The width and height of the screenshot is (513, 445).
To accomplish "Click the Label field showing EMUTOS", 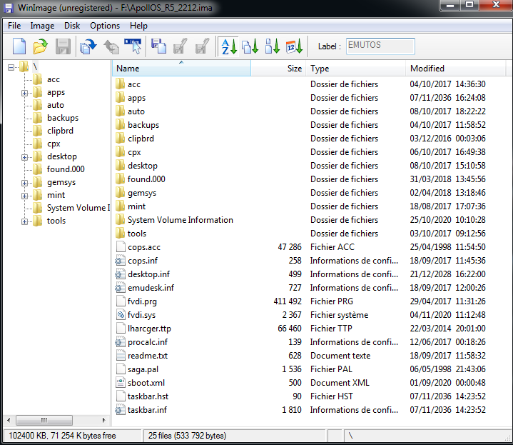I will point(380,46).
